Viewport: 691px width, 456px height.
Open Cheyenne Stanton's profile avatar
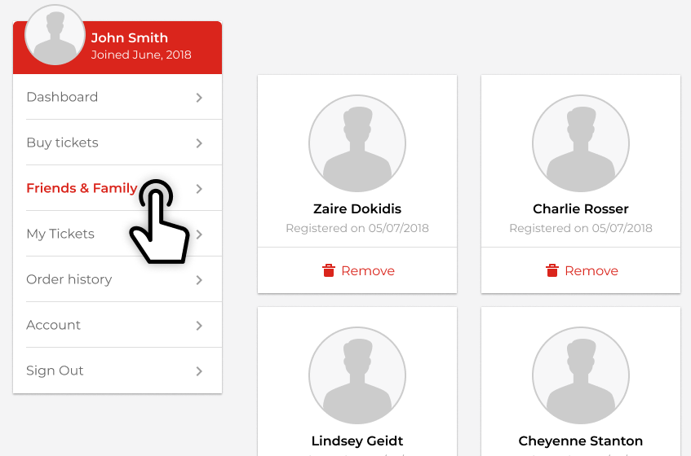(x=581, y=375)
